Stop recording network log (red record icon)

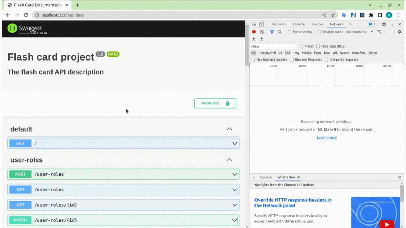(x=253, y=31)
